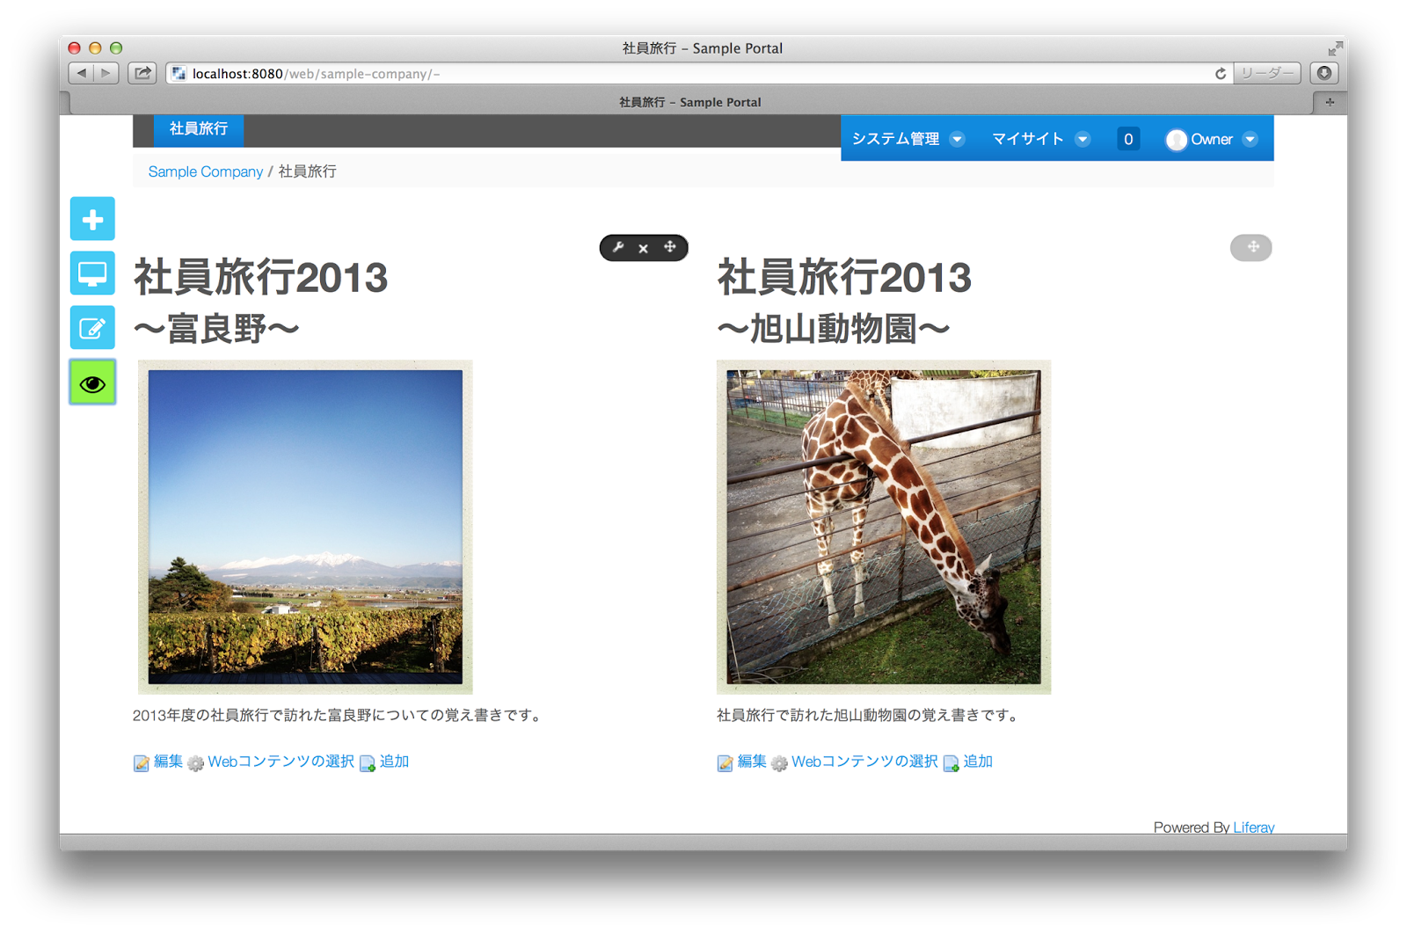Open Furano portlet configuration wrench icon
Screen dimensions: 1407x933
[x=618, y=248]
